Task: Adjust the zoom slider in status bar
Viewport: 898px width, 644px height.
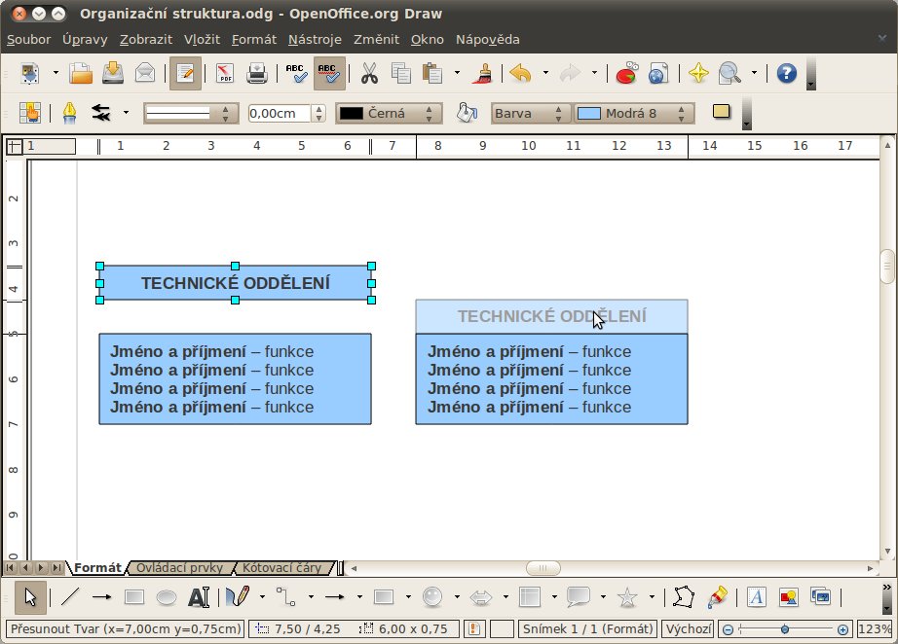Action: click(x=785, y=629)
